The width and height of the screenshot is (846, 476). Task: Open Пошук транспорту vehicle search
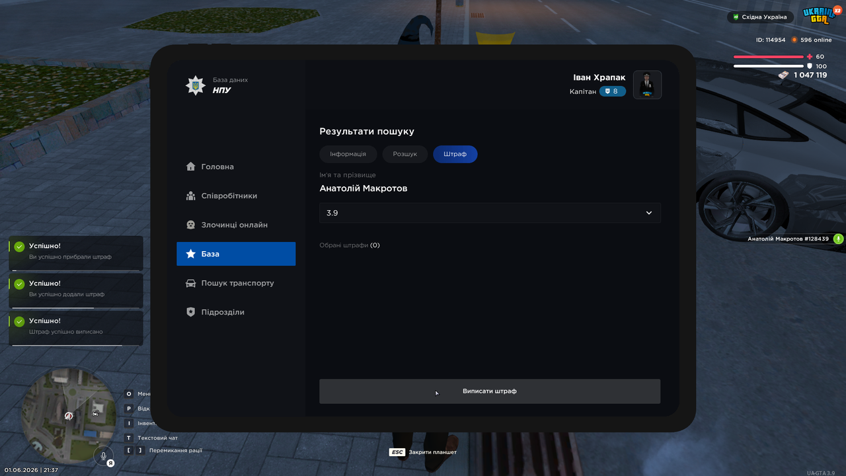pos(236,283)
